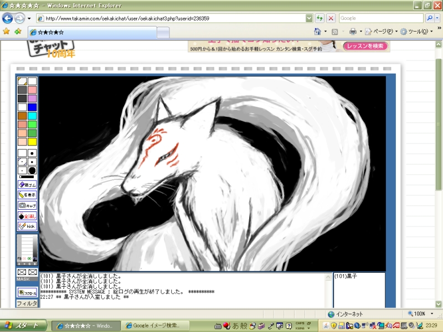Pick the cyan color swatch

tap(32, 116)
